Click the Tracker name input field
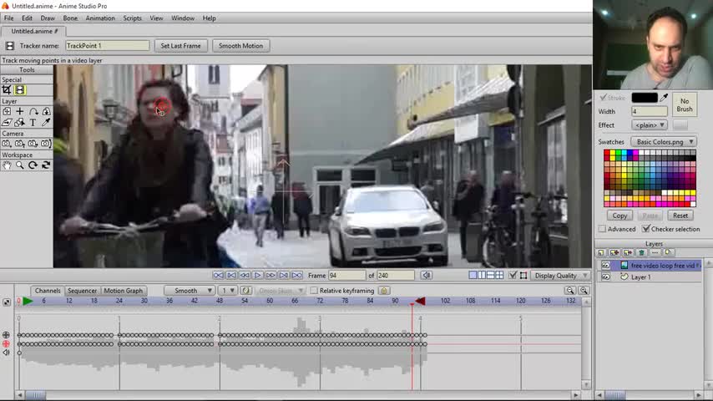The width and height of the screenshot is (713, 401). pyautogui.click(x=108, y=46)
